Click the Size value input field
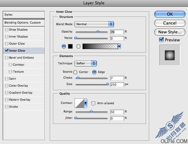 (117, 84)
